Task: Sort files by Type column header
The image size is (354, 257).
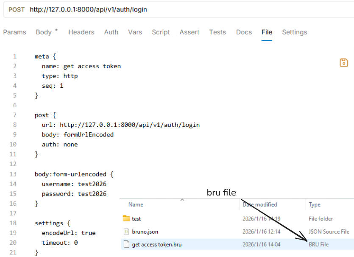Action: click(315, 204)
